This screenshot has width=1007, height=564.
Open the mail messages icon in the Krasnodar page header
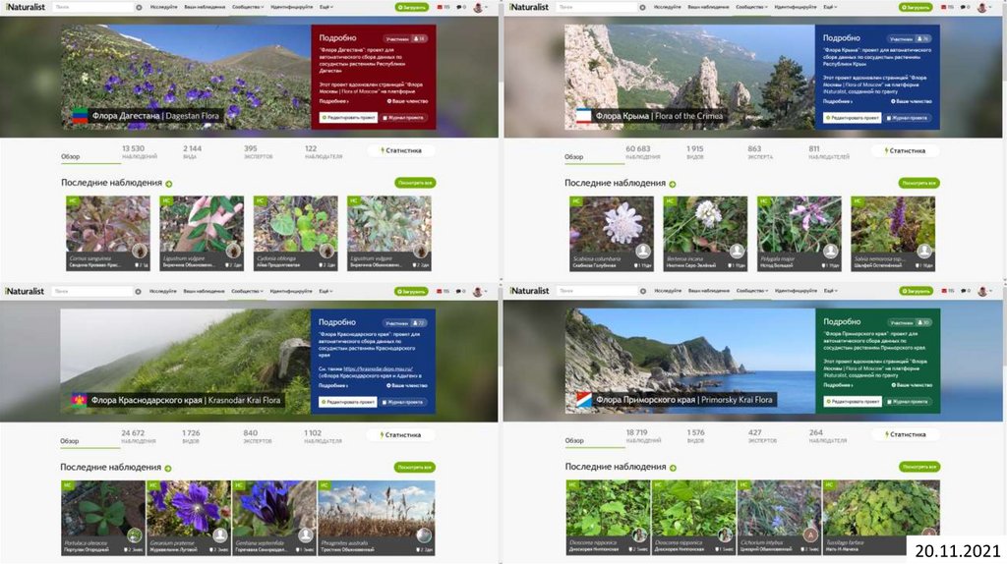440,291
